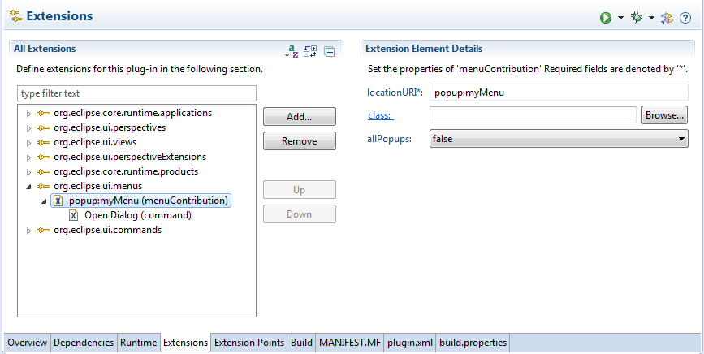Viewport: 704px width, 354px height.
Task: Click the All Extensions section title
Action: (x=45, y=49)
